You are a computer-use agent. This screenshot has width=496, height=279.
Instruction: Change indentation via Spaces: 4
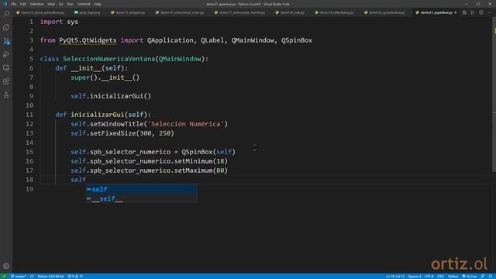tap(415, 276)
